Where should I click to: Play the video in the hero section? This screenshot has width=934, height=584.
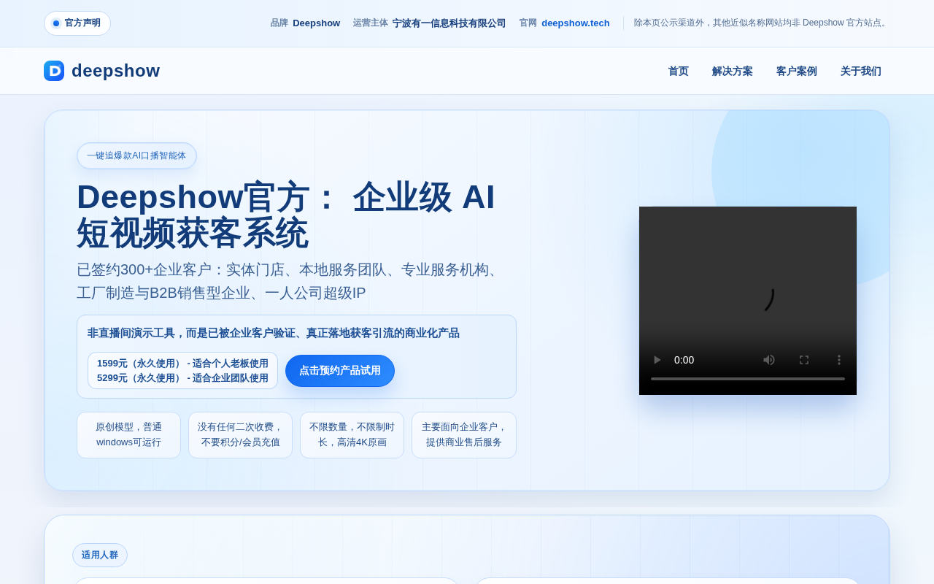[657, 360]
